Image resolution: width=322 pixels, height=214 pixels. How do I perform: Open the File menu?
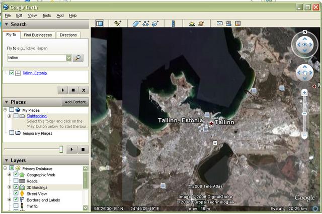(8, 16)
